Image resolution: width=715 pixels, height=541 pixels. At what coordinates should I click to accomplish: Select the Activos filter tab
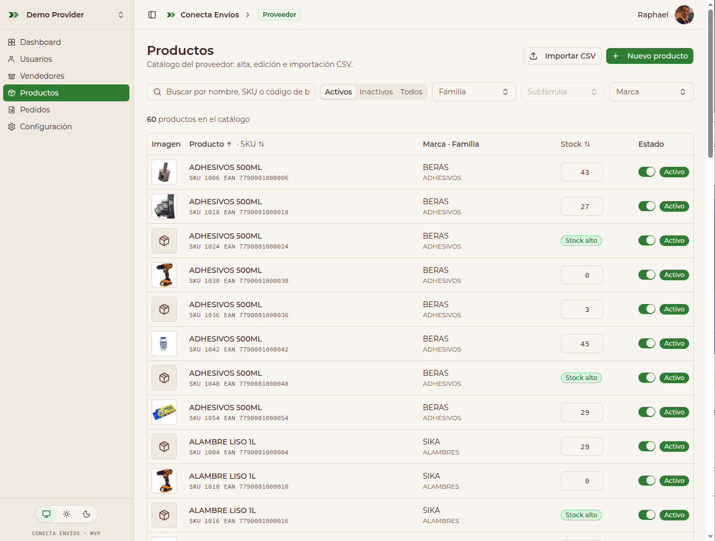click(338, 92)
